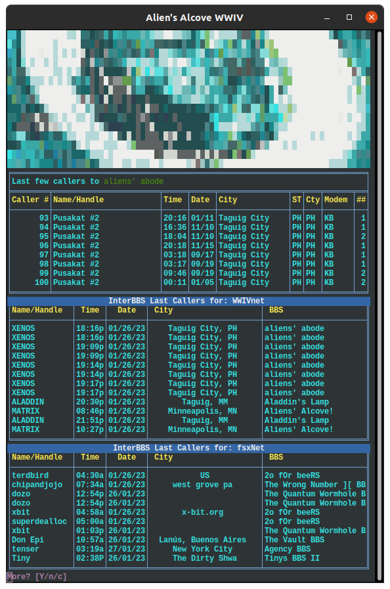Viewport: 390px width, 589px height.
Task: Click the x-bit.org city text
Action: 202,512
